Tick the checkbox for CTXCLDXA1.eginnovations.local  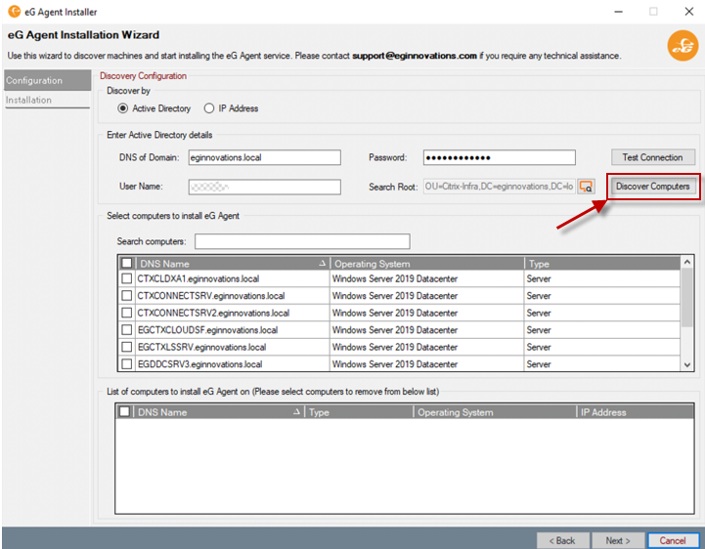click(127, 278)
